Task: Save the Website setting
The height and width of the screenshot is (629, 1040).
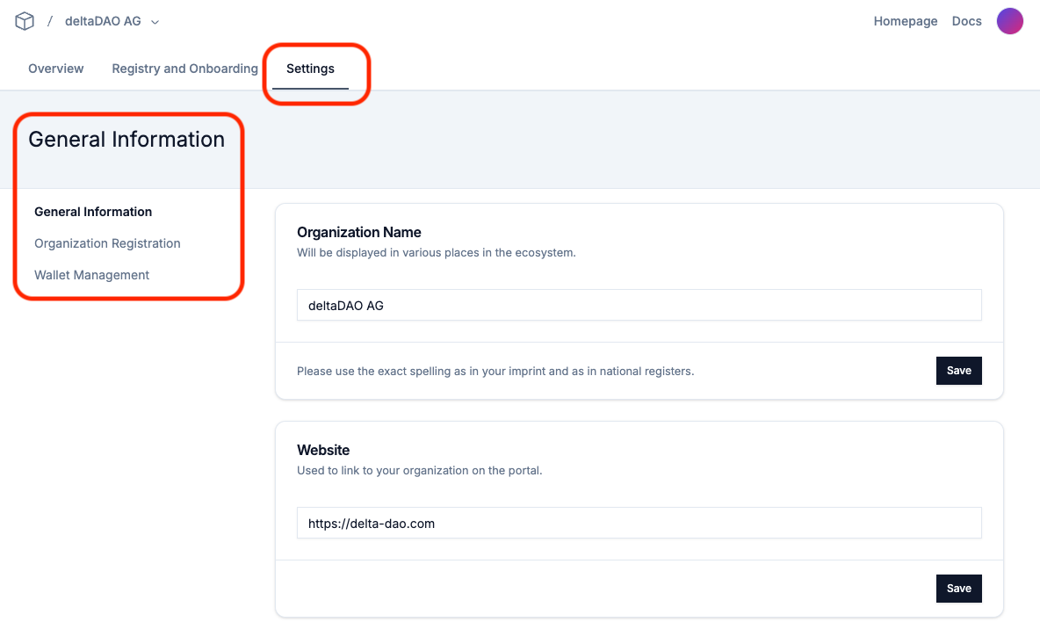Action: coord(958,589)
